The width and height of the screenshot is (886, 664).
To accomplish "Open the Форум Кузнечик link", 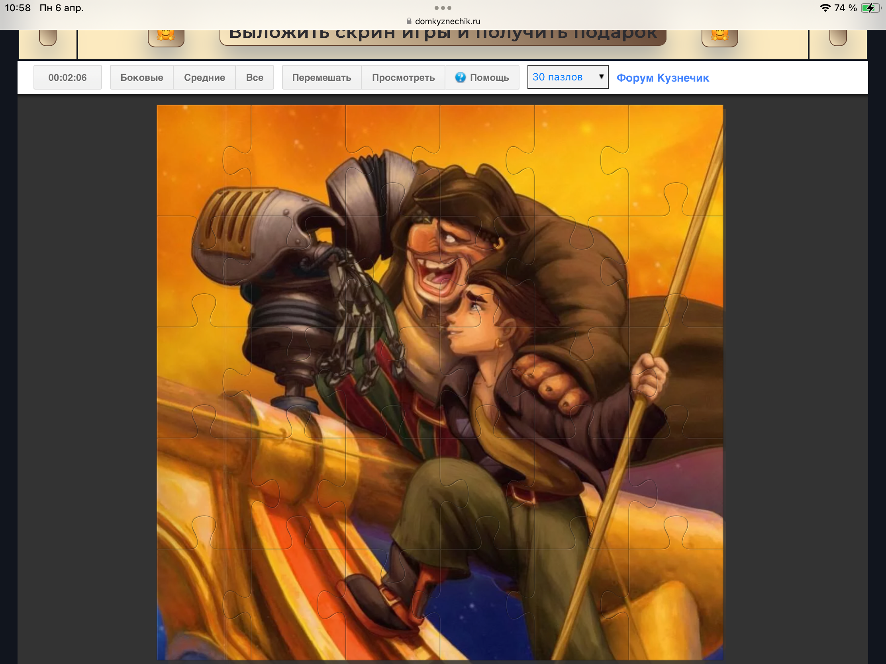I will tap(663, 78).
